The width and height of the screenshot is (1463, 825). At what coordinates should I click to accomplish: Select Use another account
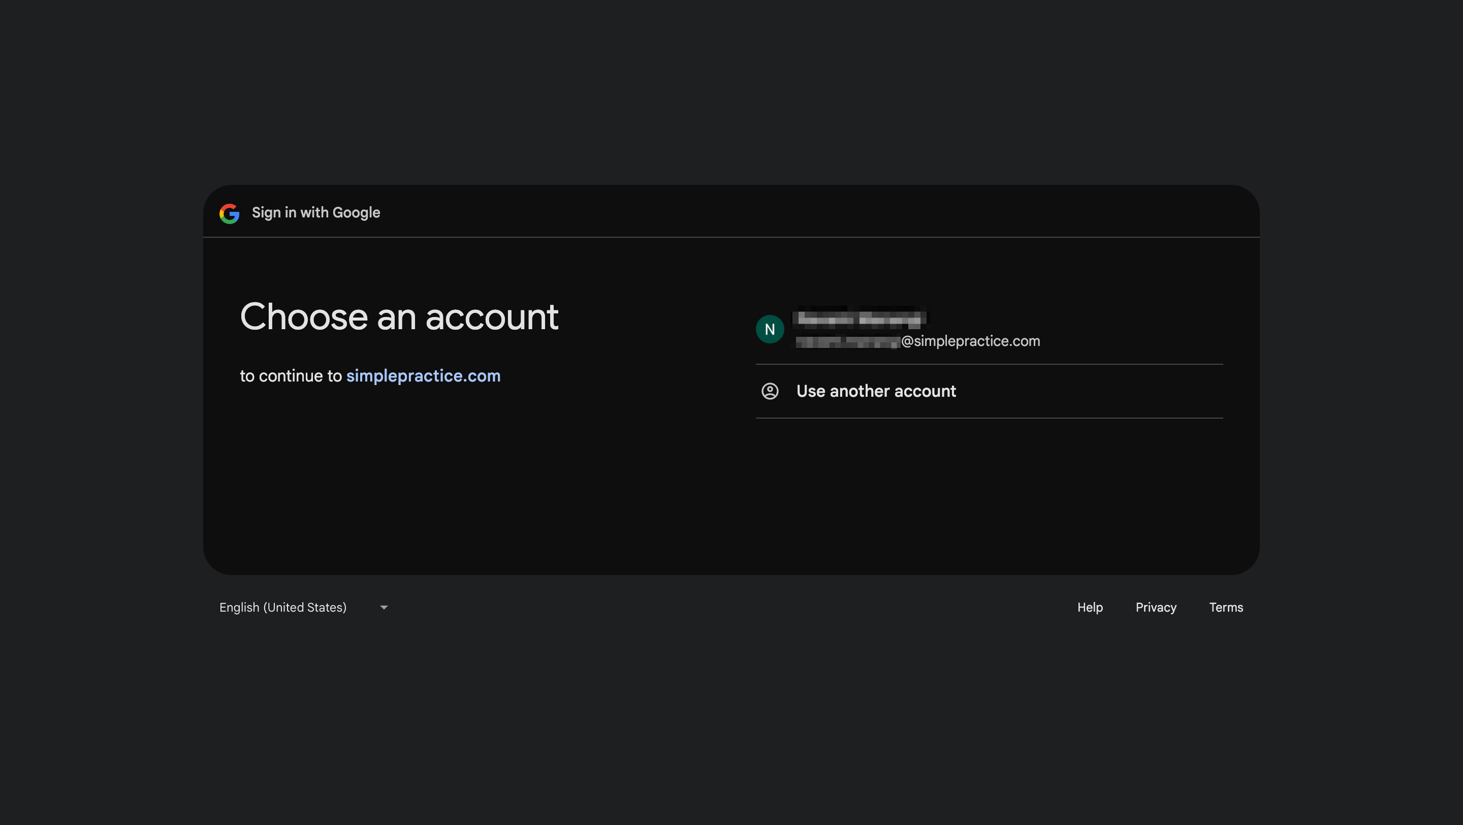989,391
